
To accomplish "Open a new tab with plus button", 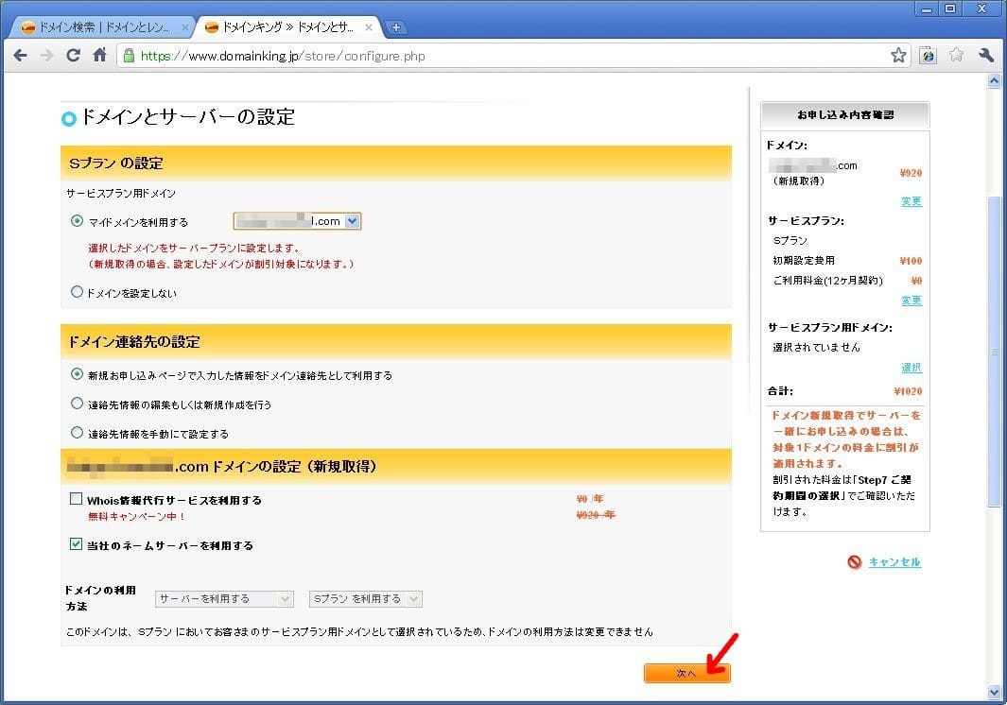I will pos(397,27).
